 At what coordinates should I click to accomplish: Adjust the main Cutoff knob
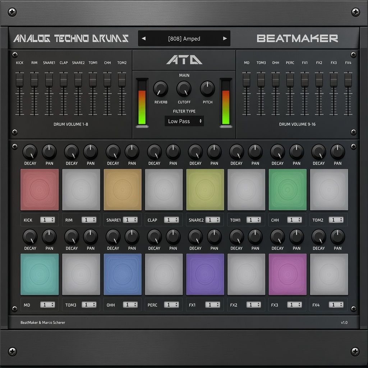[x=184, y=89]
